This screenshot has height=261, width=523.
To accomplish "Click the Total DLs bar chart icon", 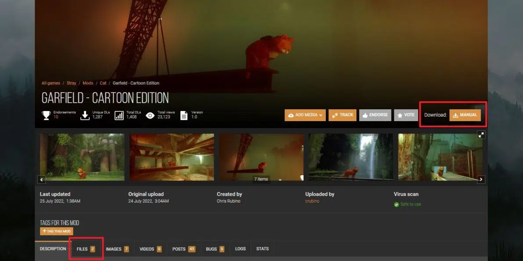I will click(119, 115).
